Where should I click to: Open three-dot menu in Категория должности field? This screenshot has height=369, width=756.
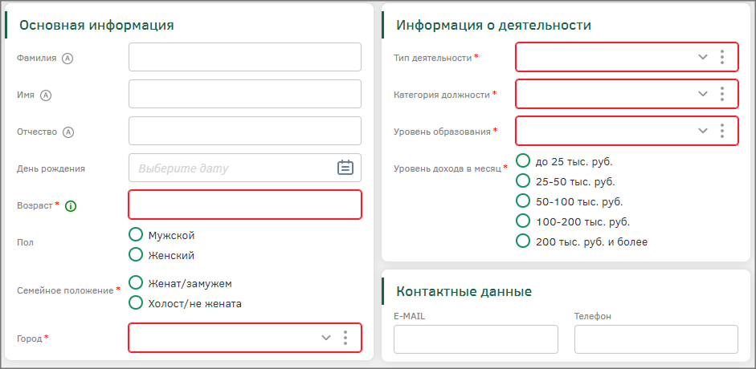coord(722,94)
